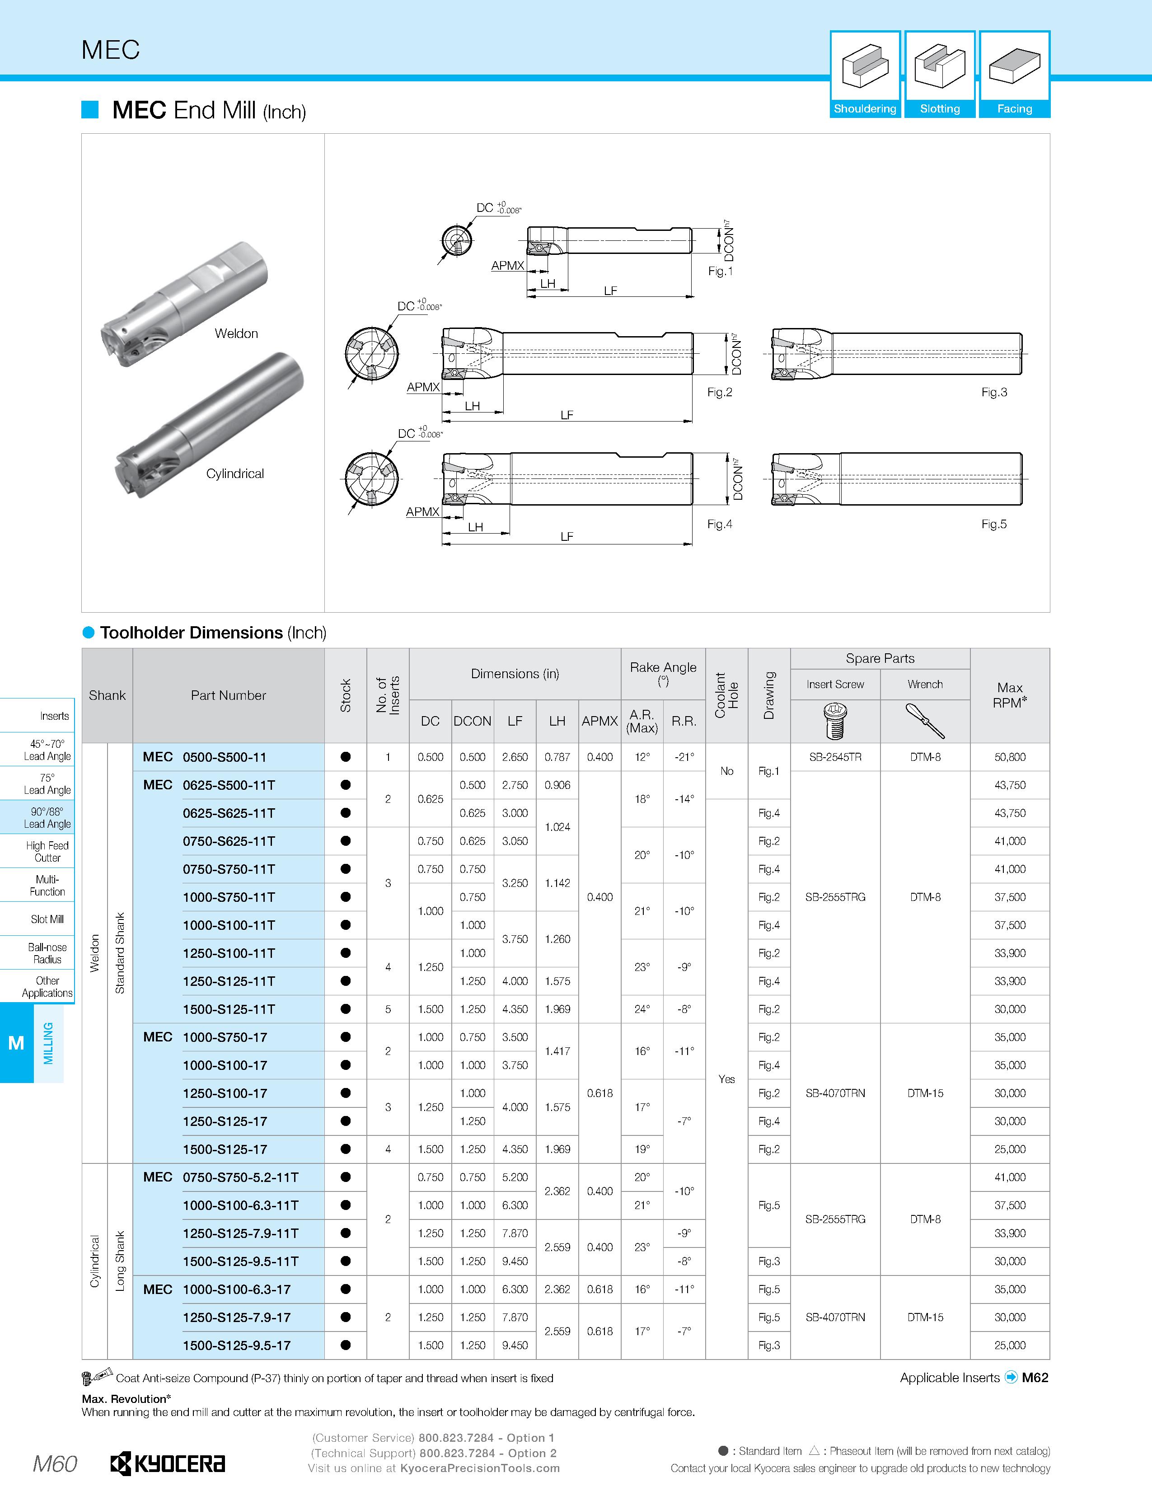Click the DTM-15 wrench cell in Cylindrical section
Image resolution: width=1152 pixels, height=1491 pixels.
pos(925,1317)
